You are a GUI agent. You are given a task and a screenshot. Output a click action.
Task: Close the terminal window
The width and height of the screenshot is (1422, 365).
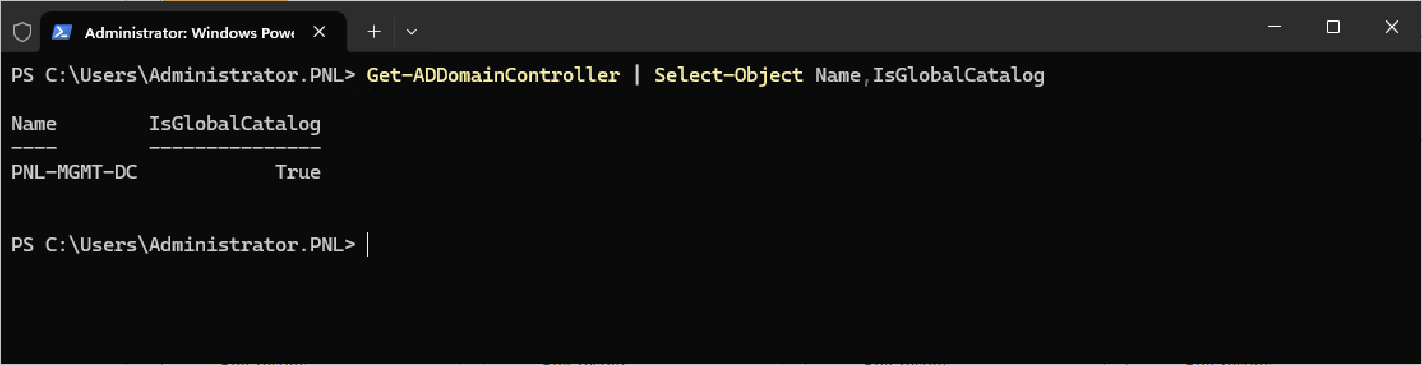(1391, 27)
